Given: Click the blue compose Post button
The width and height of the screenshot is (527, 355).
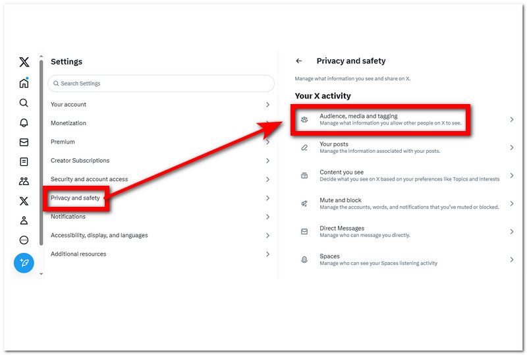Looking at the screenshot, I should 24,263.
